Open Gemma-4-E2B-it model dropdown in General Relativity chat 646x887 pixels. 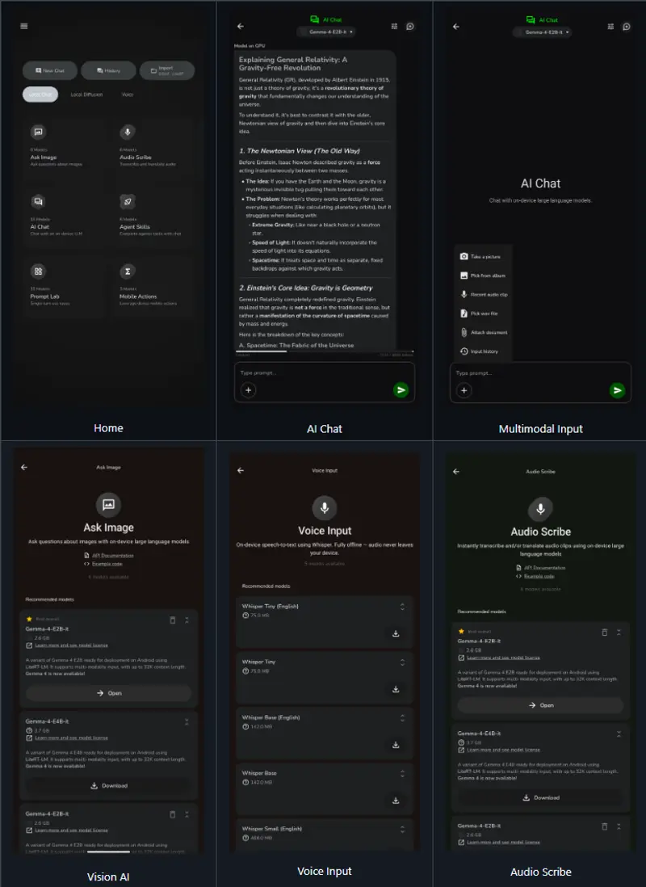[x=326, y=32]
